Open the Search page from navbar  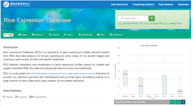coord(54,35)
